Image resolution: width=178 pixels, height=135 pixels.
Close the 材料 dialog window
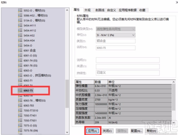(x=177, y=2)
